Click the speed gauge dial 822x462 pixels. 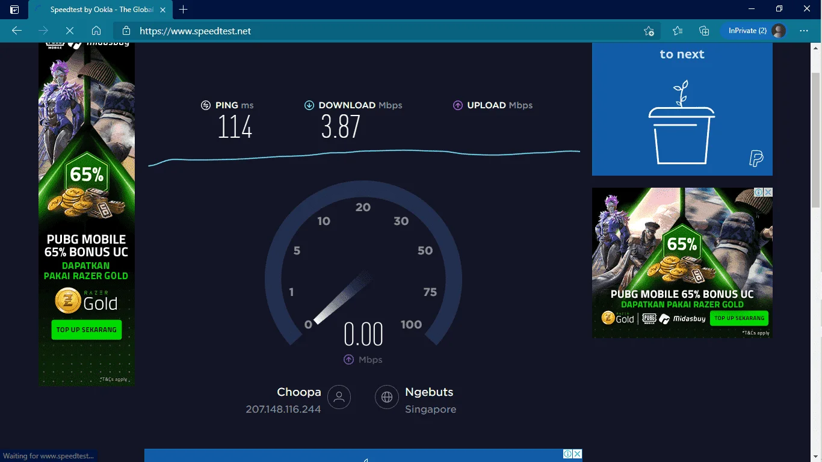click(363, 263)
